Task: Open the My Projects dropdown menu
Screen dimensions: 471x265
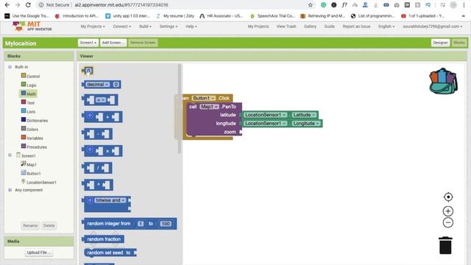Action: [x=93, y=26]
